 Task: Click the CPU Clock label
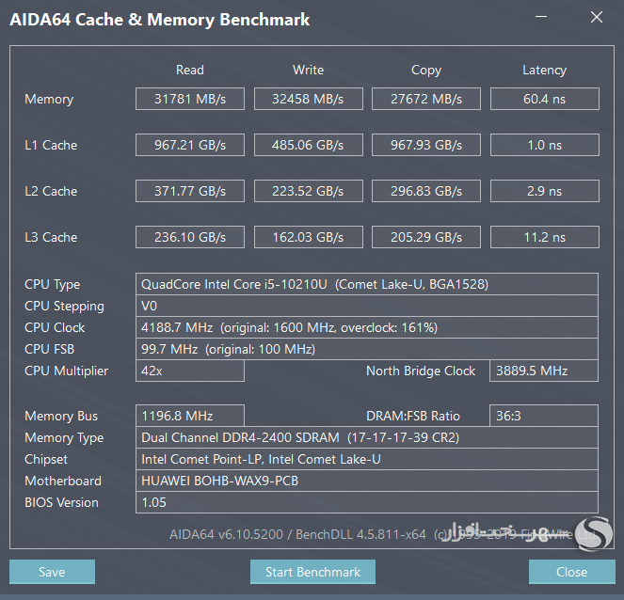tap(55, 327)
